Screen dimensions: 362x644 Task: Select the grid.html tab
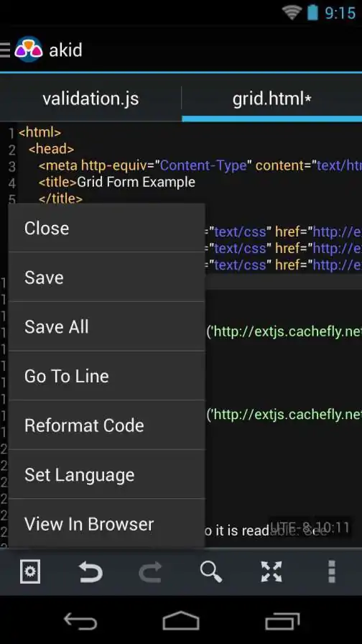tap(271, 99)
